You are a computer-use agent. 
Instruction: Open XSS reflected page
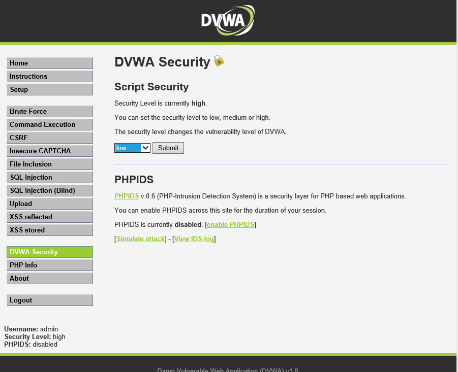(50, 217)
